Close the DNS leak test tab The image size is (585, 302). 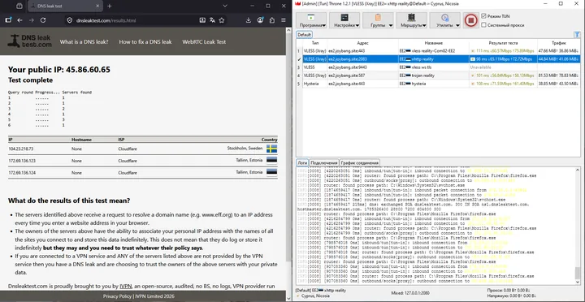point(97,6)
